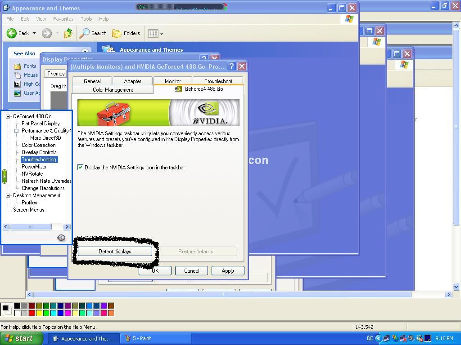Viewport: 461px width, 345px height.
Task: Click the High Contrast icon in See Also
Action: click(18, 84)
